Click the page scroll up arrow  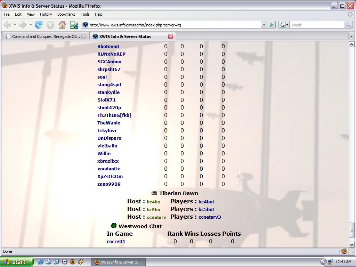[351, 44]
